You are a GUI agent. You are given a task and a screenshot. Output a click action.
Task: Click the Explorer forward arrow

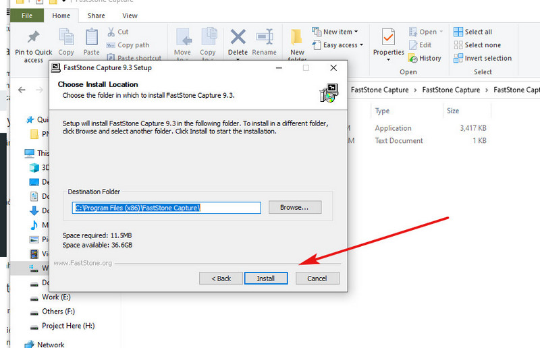pos(40,90)
